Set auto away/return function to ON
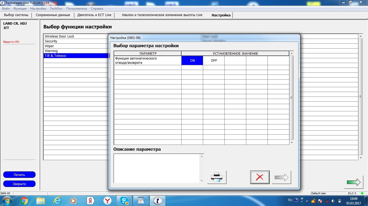 click(192, 61)
